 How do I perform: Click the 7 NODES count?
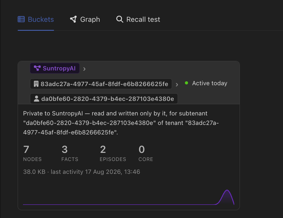[x=32, y=153]
